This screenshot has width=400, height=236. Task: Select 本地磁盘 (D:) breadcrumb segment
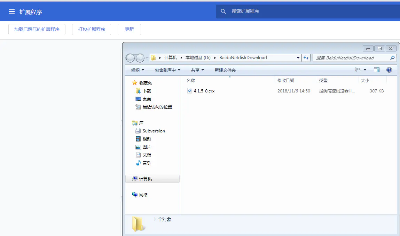198,58
